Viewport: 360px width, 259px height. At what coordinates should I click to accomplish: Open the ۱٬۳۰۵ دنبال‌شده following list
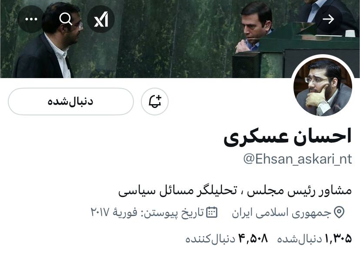pos(314,239)
